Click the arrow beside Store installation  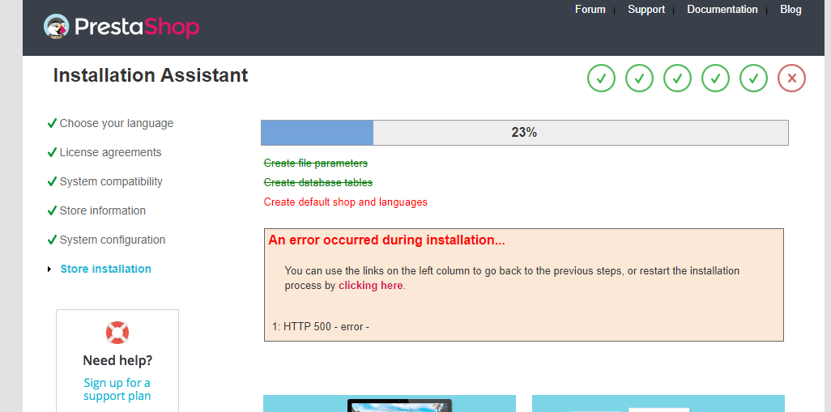coord(49,269)
